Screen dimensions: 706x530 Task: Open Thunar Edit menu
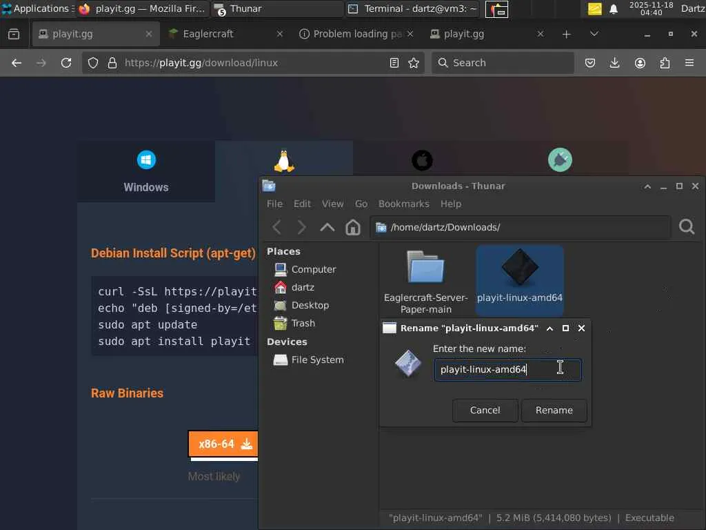[302, 204]
